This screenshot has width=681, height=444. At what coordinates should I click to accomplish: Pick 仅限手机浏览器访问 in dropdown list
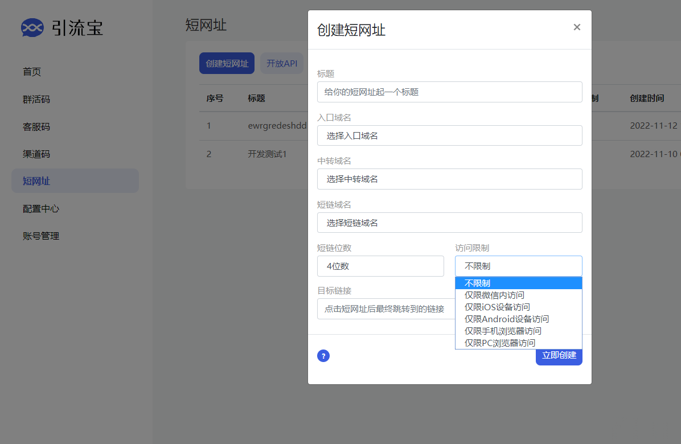tap(503, 331)
